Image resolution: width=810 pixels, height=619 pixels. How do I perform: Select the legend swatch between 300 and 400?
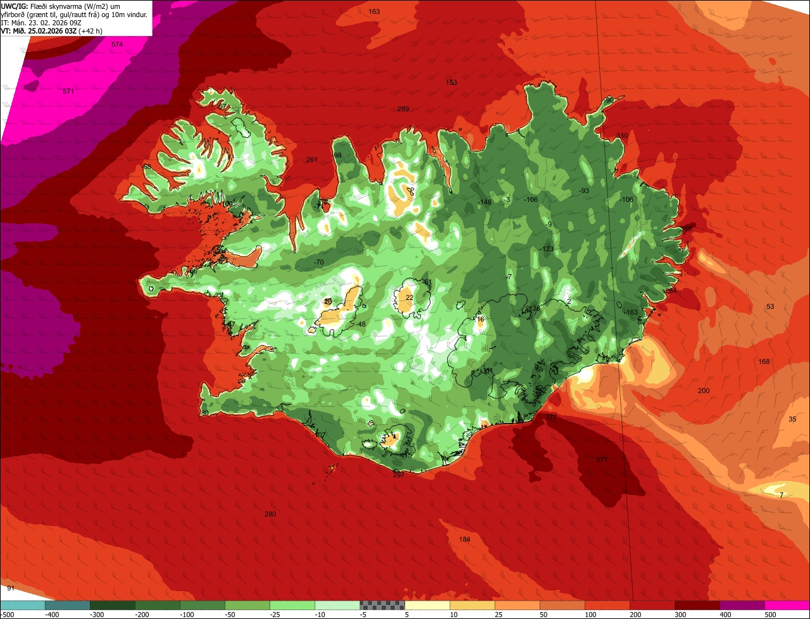coord(697,605)
